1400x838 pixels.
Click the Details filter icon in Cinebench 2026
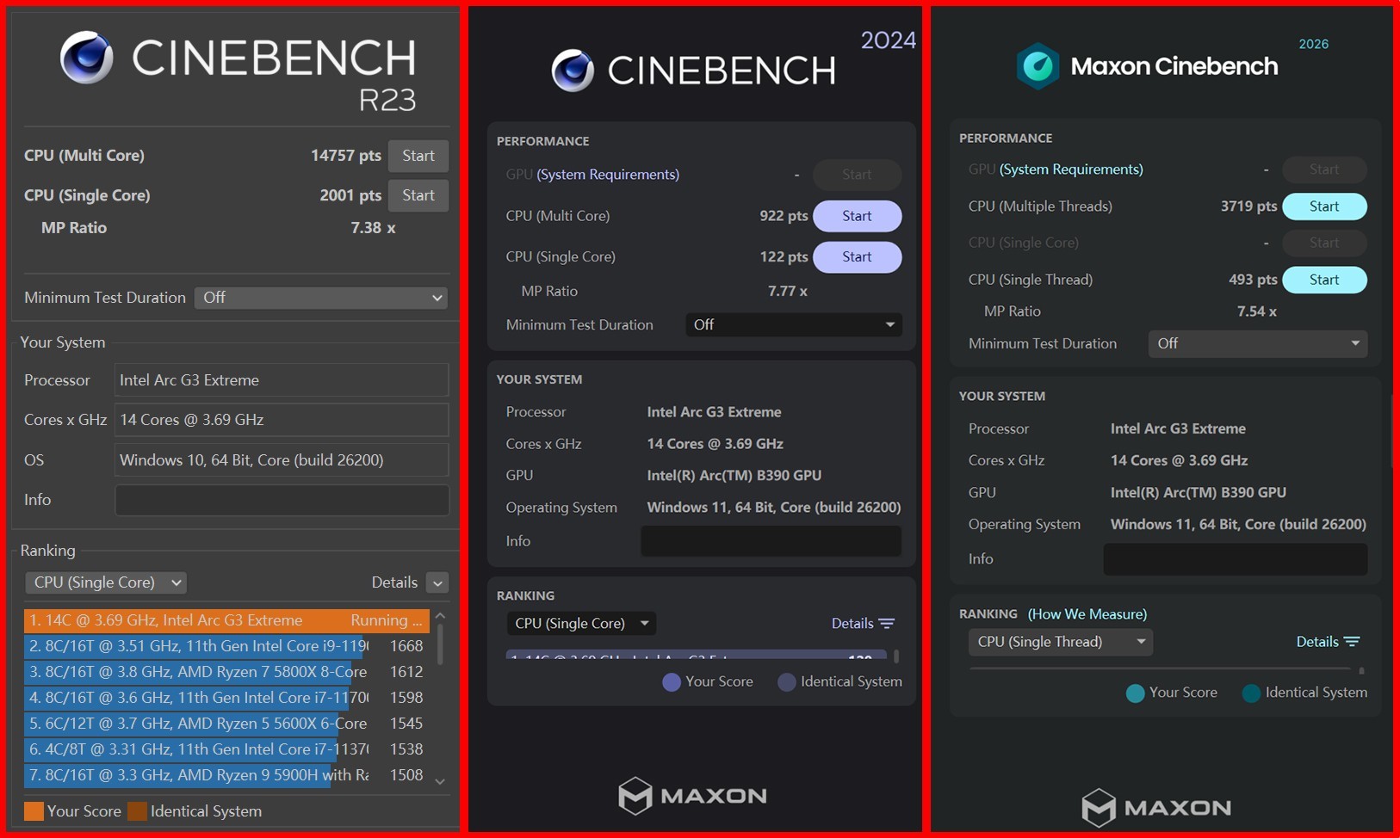click(1352, 642)
